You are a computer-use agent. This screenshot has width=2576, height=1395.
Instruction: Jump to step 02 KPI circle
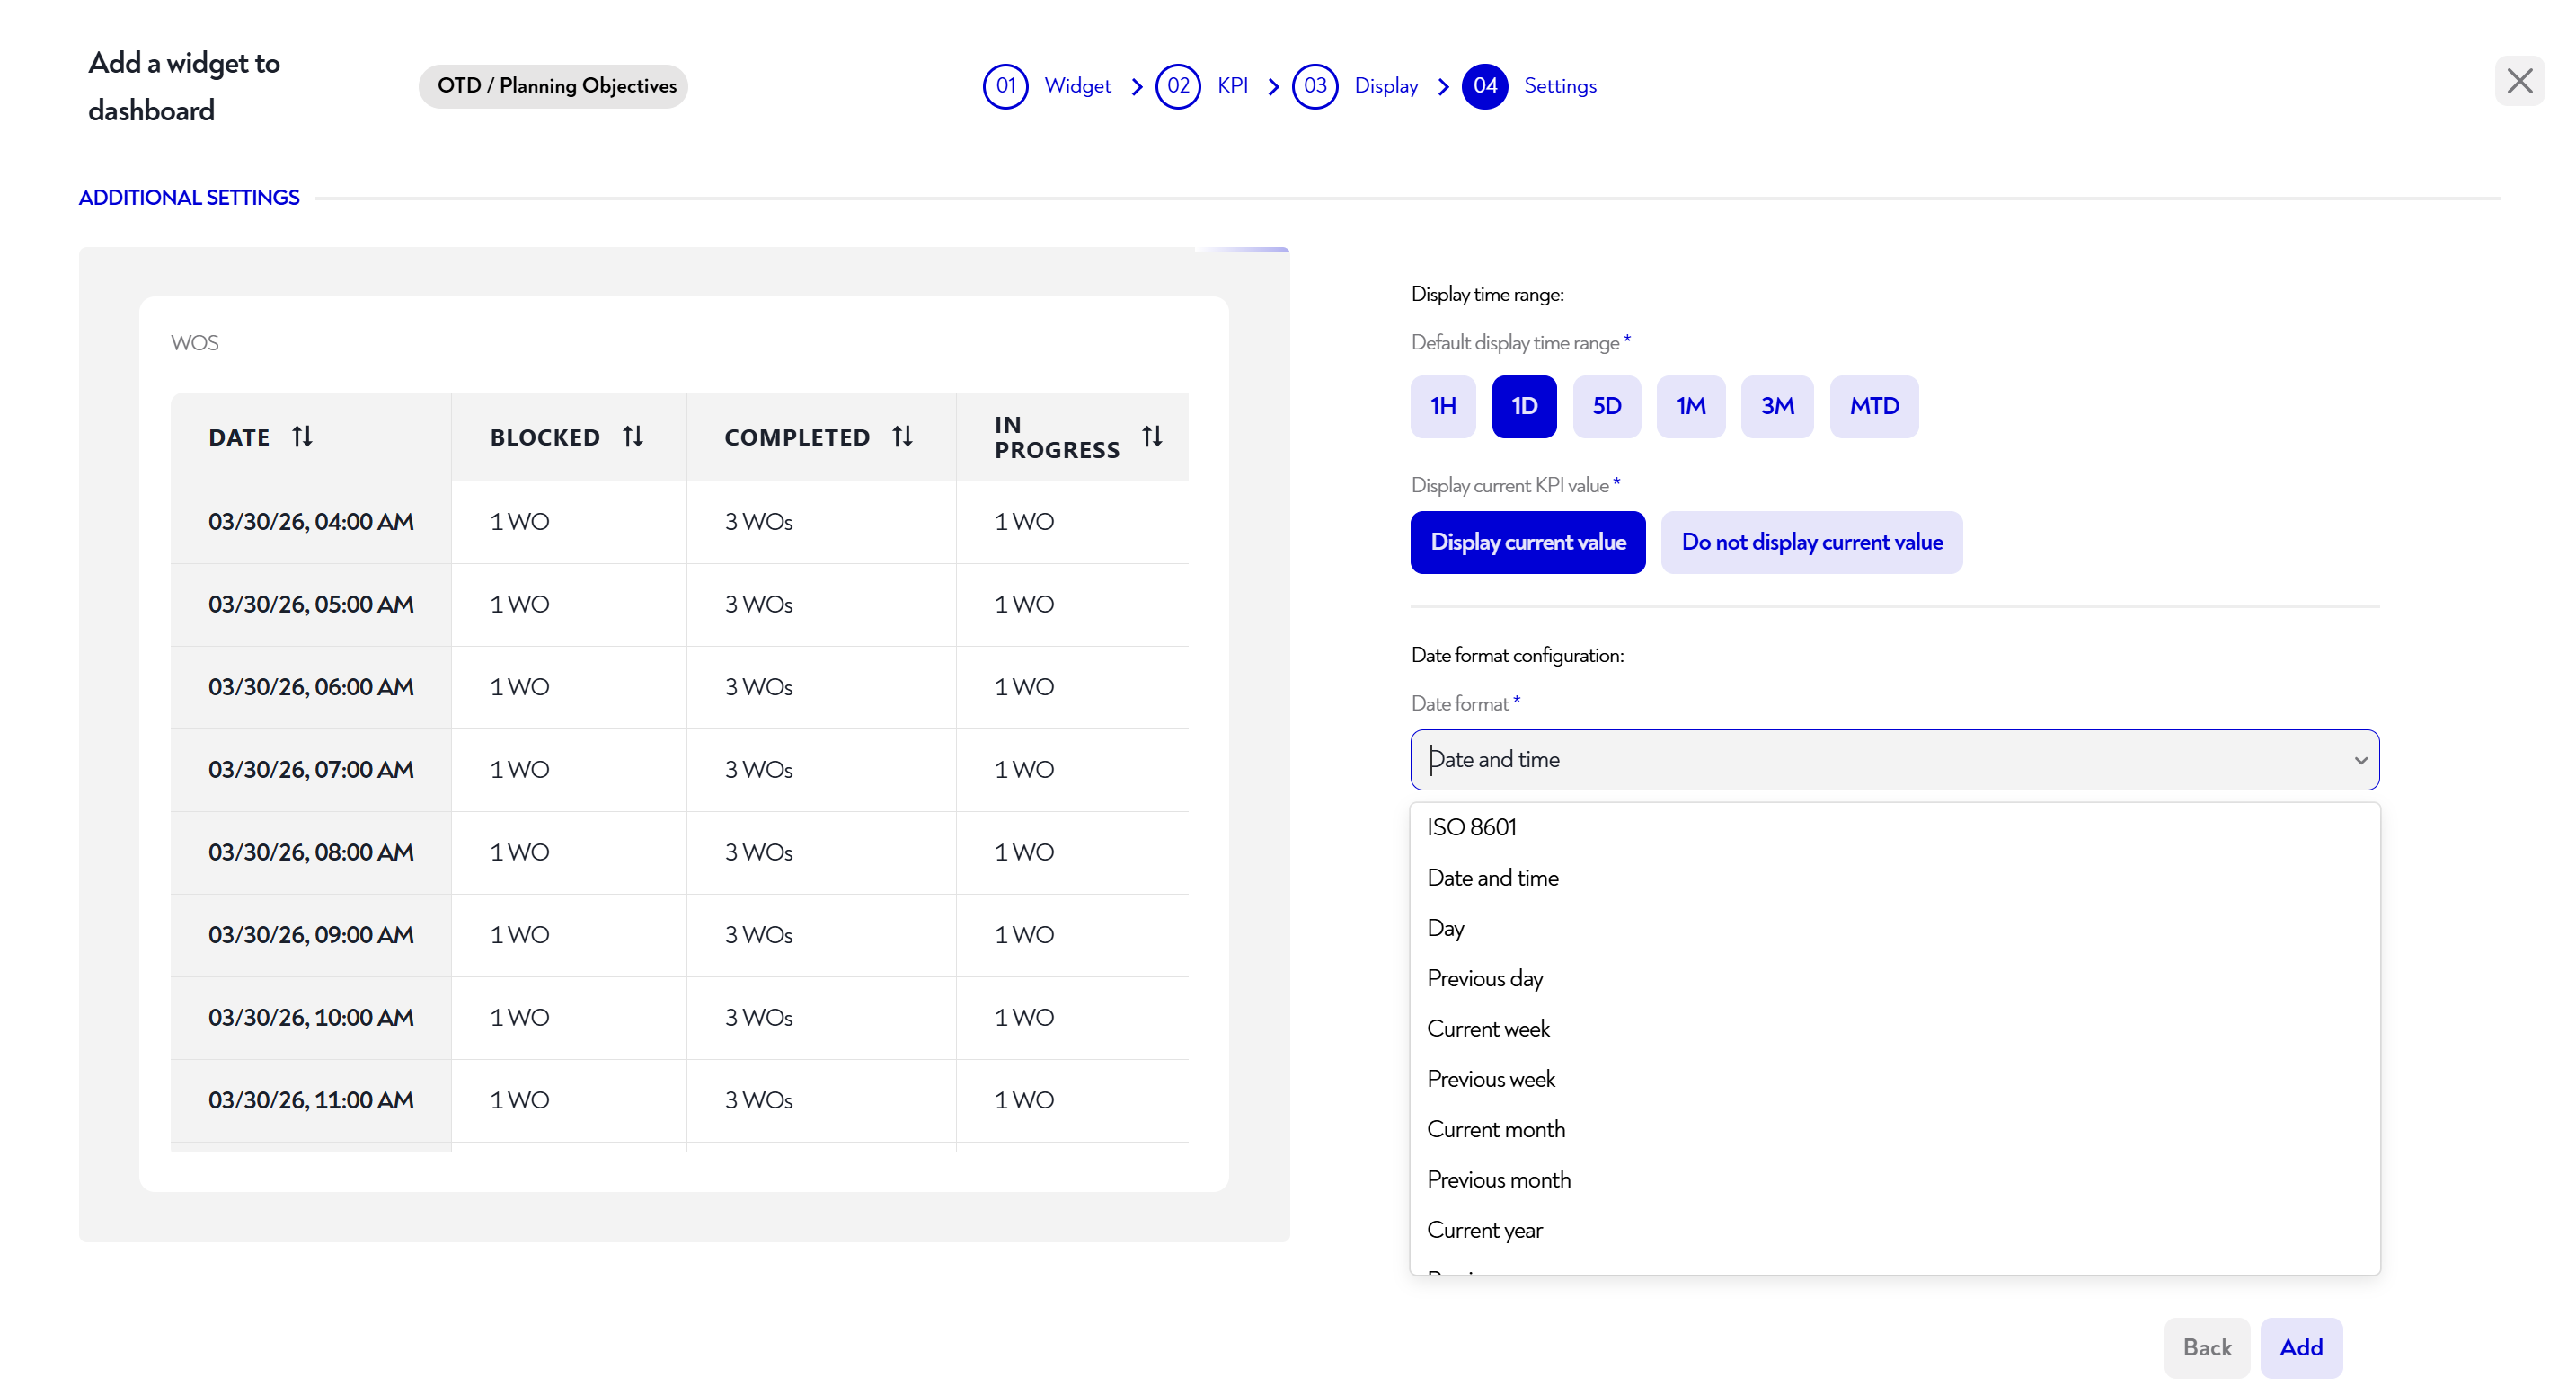(x=1178, y=86)
